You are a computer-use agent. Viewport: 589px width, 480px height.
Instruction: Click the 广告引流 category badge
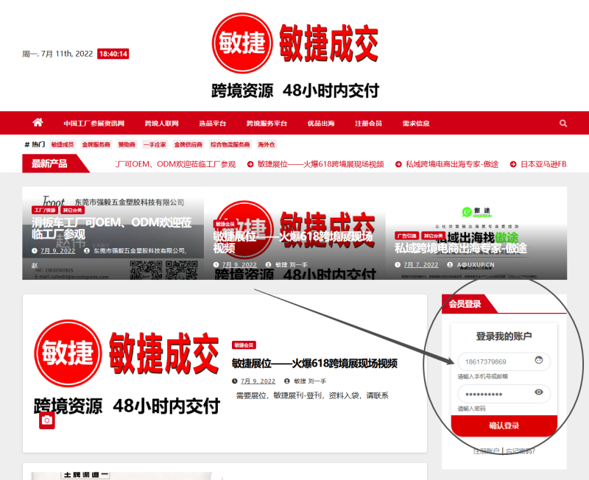tap(407, 236)
